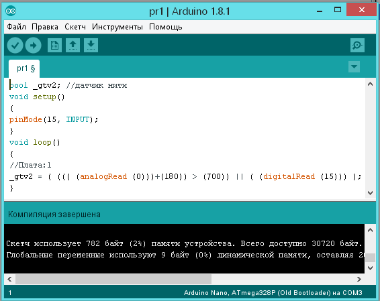The image size is (380, 301).
Task: Click the Arduino logo in title bar
Action: tap(11, 11)
